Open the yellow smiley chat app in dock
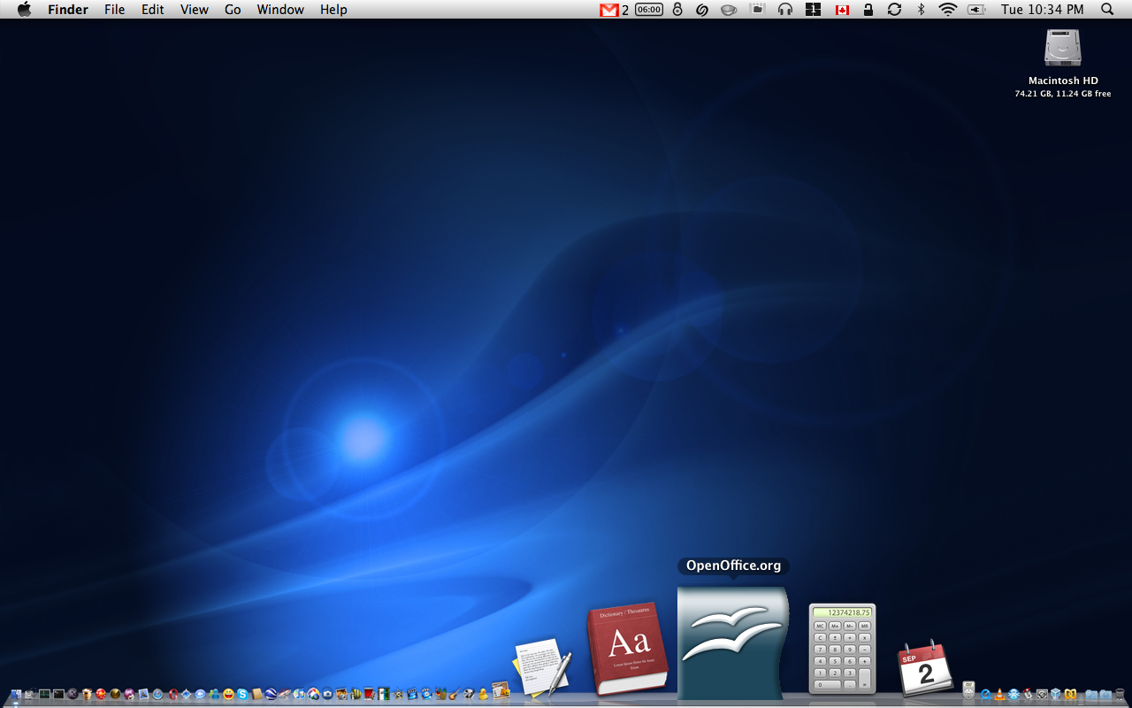 (228, 695)
